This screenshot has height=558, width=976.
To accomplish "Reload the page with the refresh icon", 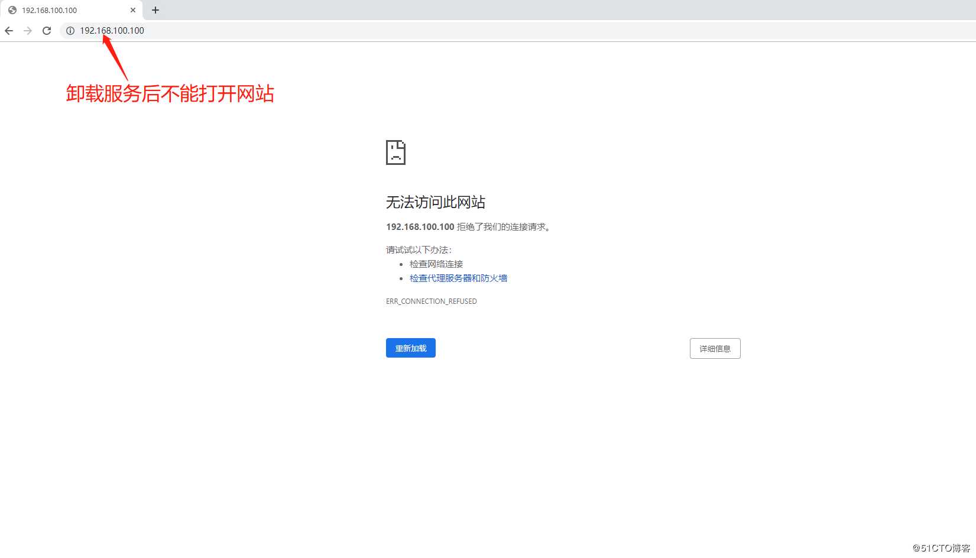I will pos(47,31).
